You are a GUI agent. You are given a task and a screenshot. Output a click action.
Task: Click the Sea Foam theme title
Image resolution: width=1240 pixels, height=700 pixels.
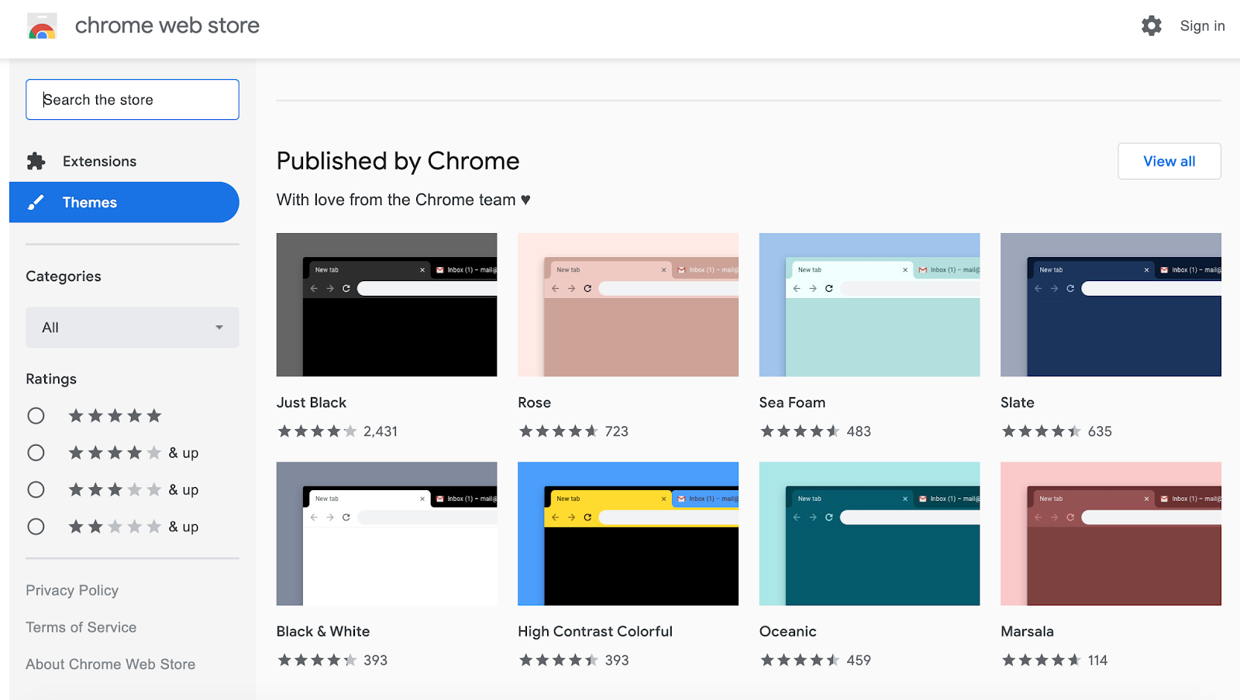(793, 403)
